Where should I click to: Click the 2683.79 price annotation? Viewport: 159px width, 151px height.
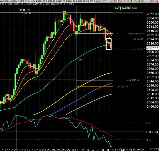pos(25,10)
